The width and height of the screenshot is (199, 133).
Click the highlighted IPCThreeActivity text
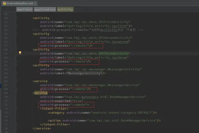click(113, 53)
